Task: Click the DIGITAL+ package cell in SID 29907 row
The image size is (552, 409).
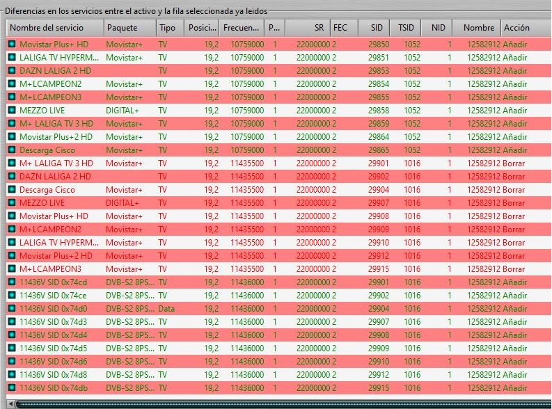Action: [x=123, y=202]
